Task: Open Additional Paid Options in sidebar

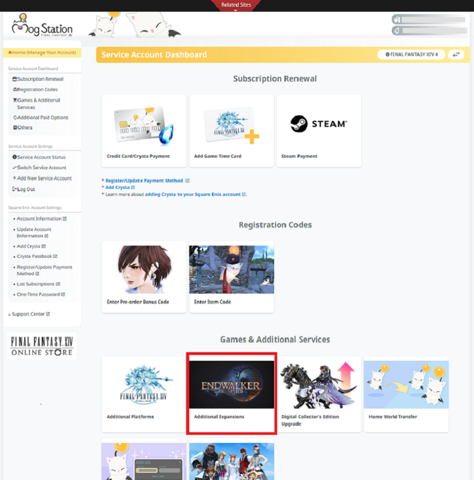Action: click(x=40, y=118)
